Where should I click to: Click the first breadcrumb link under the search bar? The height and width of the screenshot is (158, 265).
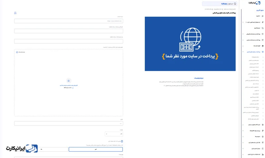tap(234, 9)
